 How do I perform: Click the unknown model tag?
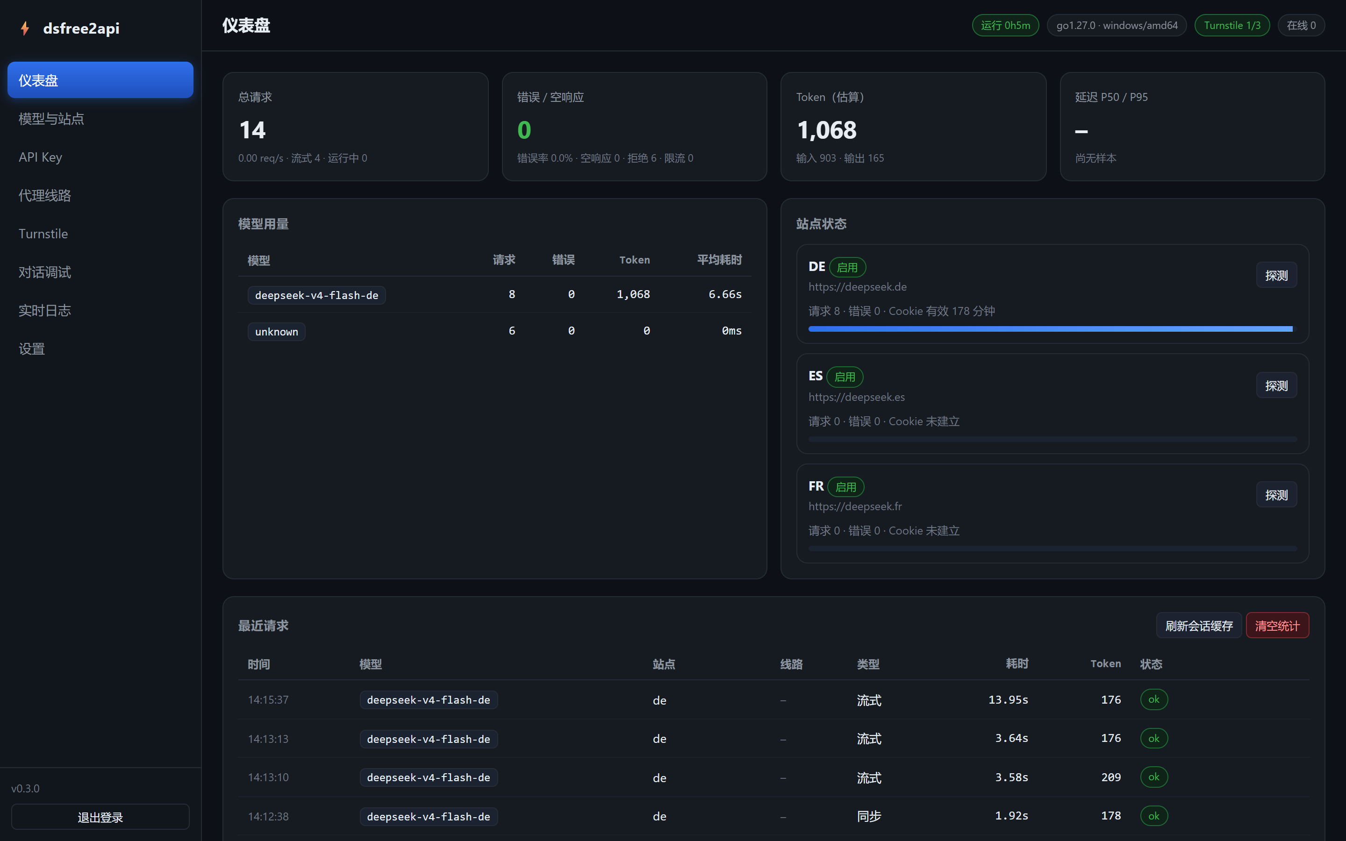coord(276,332)
